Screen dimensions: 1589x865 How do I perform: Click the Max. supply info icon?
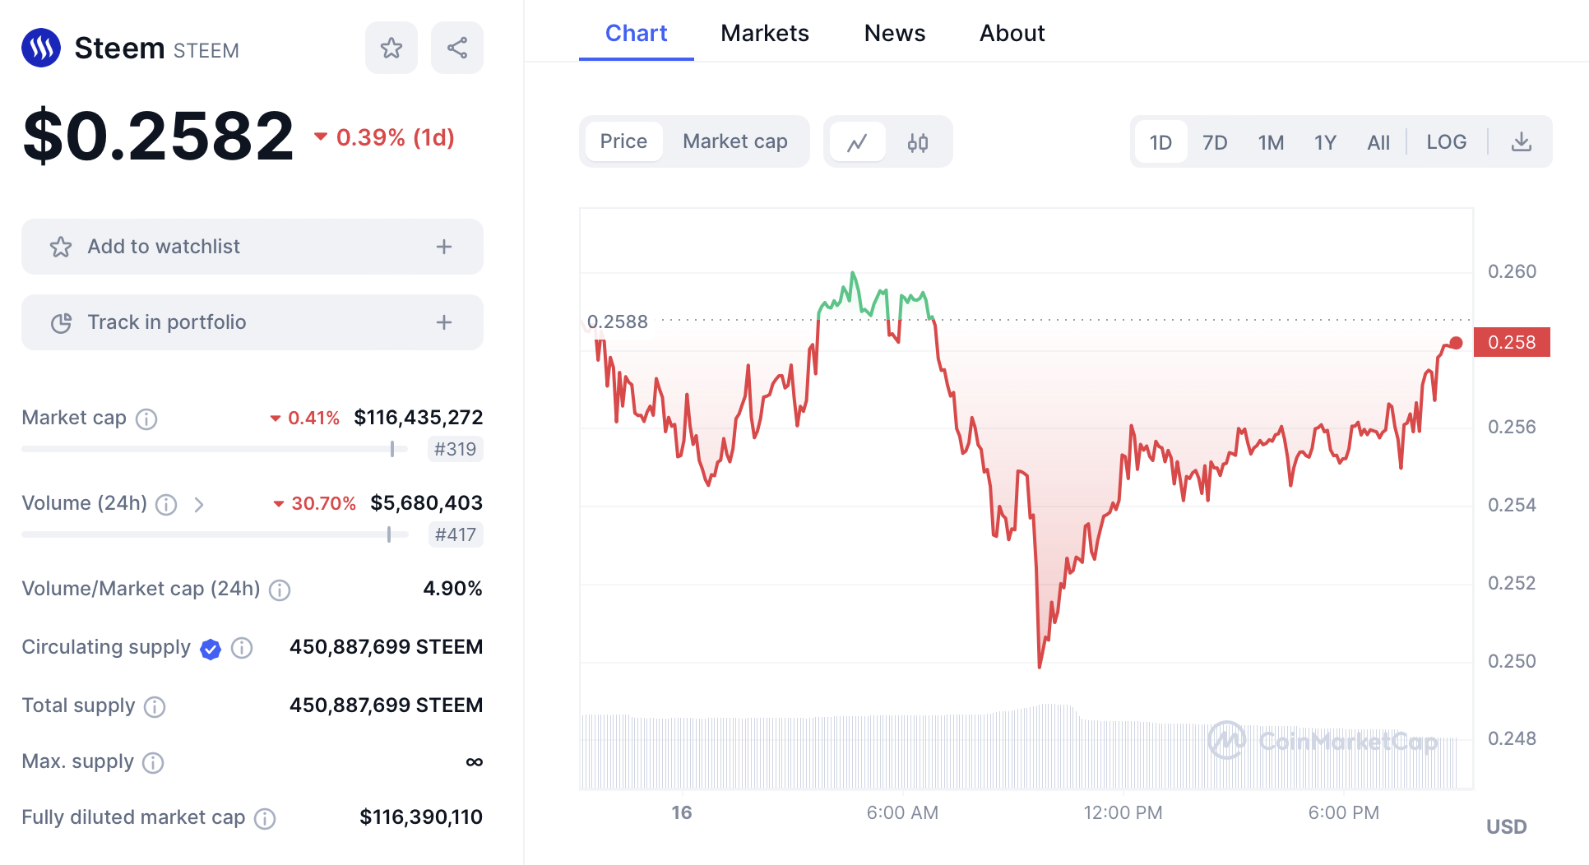pos(153,763)
